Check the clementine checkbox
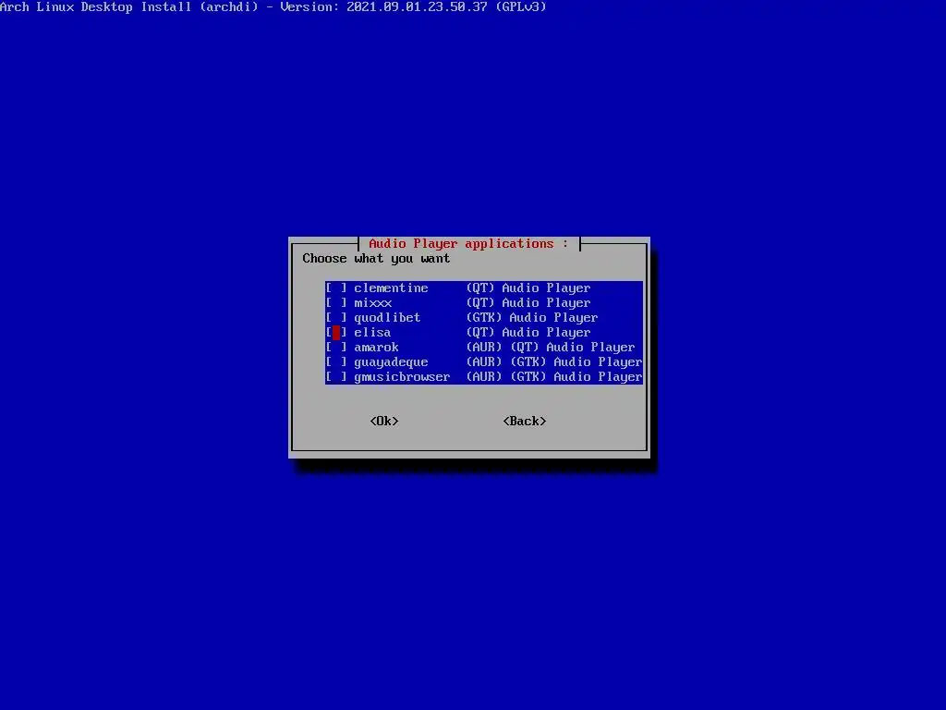 [336, 288]
